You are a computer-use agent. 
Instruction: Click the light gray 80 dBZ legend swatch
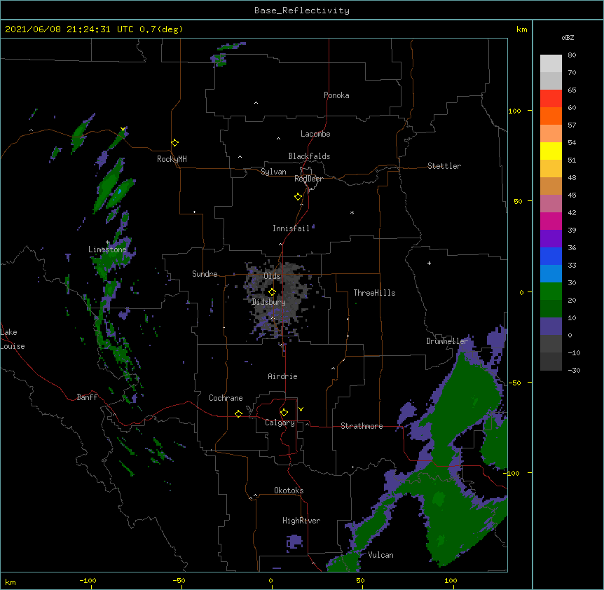tap(551, 64)
